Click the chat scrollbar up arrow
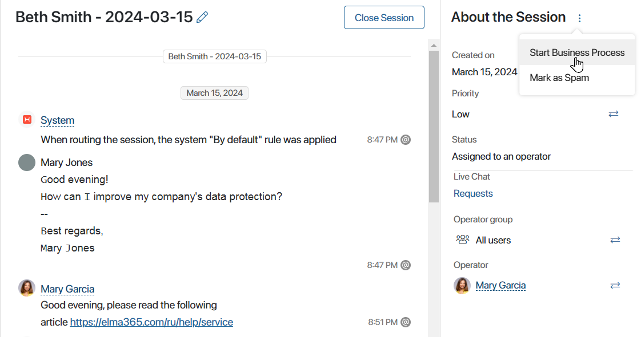Image resolution: width=641 pixels, height=337 pixels. [434, 45]
